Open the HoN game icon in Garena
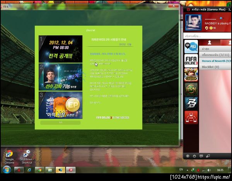The image size is (232, 181). click(191, 89)
